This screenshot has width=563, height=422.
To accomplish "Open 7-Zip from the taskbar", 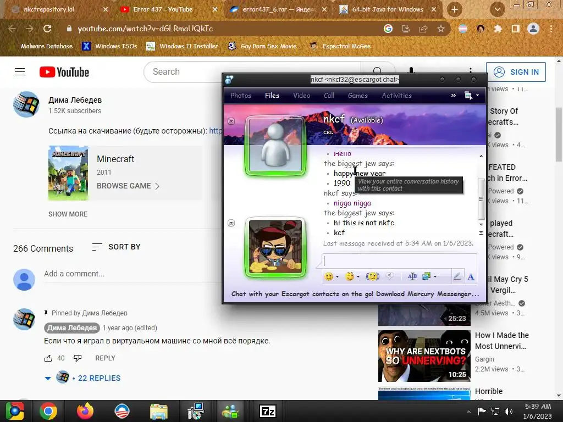I will 268,411.
